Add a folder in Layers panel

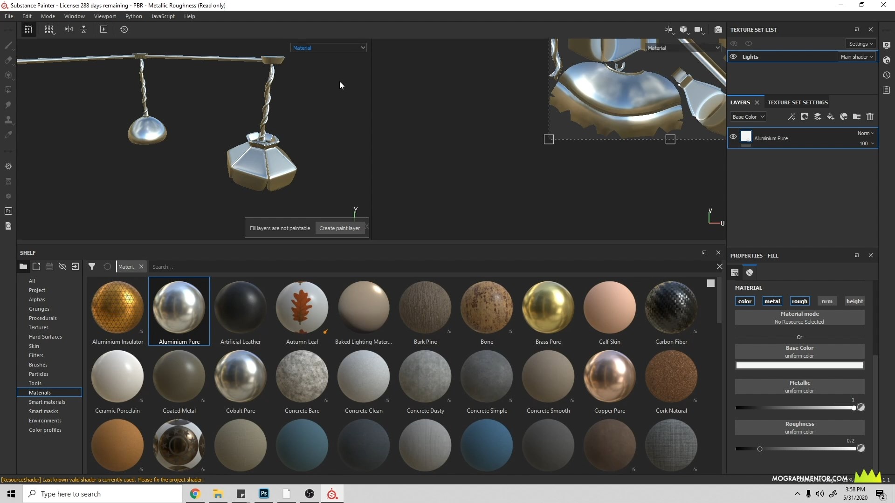[x=857, y=117]
